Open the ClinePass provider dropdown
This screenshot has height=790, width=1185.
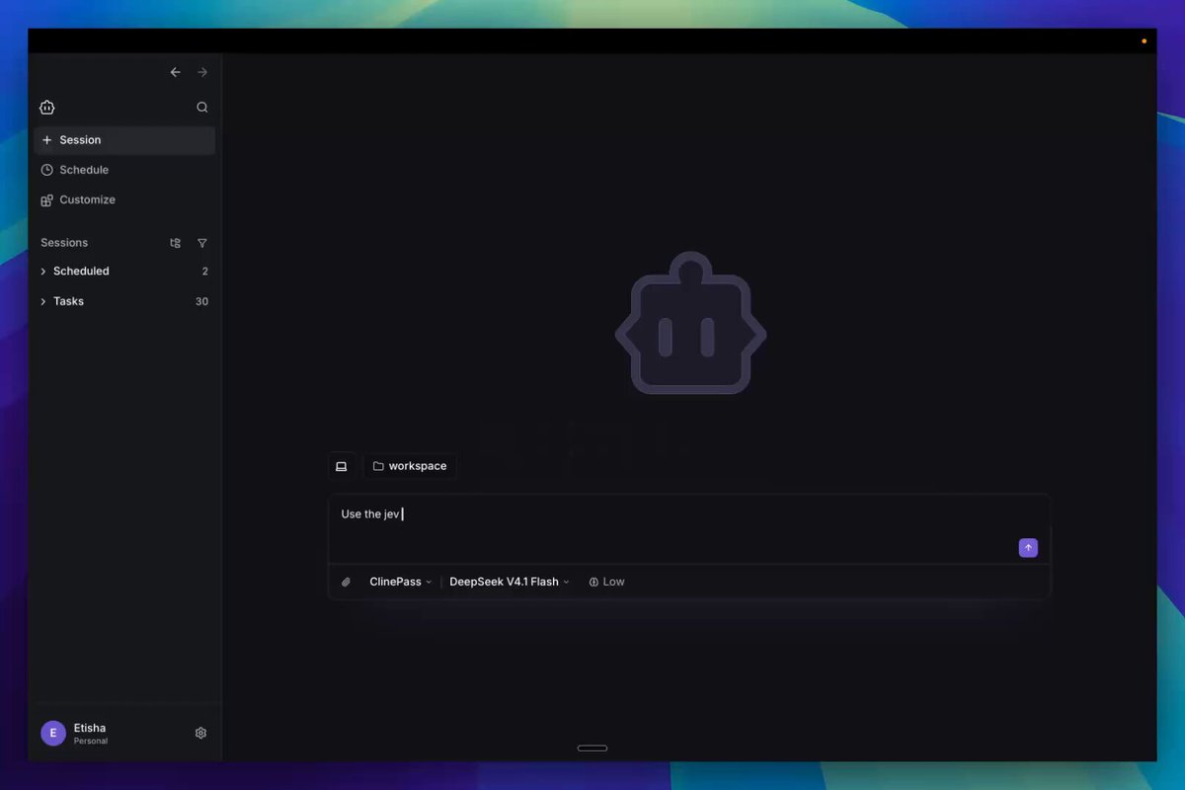tap(400, 582)
